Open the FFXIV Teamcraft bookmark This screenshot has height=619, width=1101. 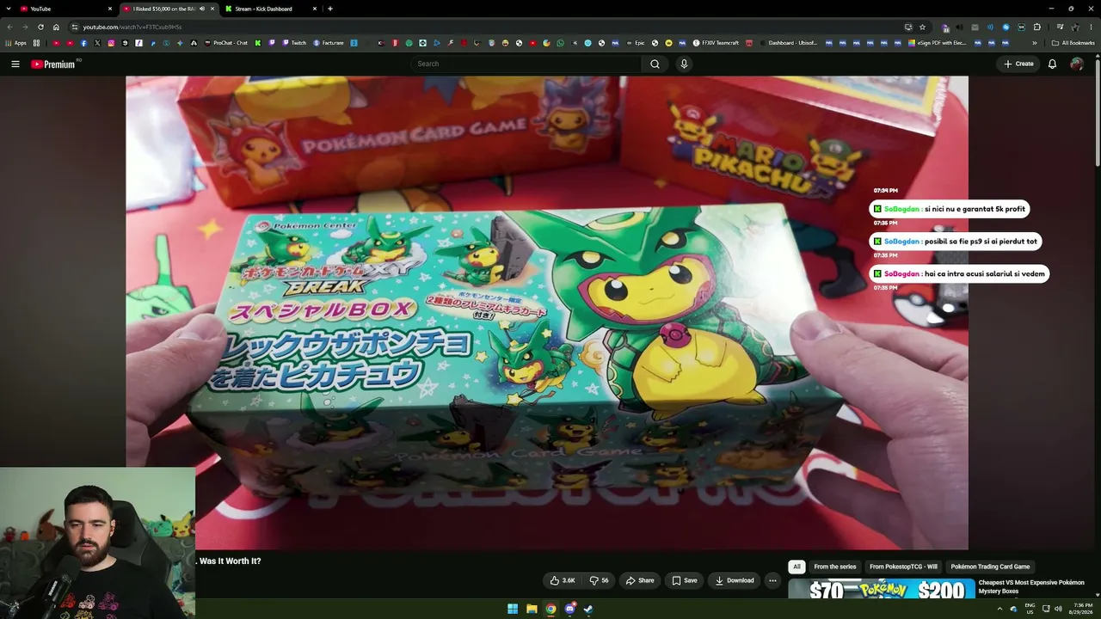coord(716,43)
